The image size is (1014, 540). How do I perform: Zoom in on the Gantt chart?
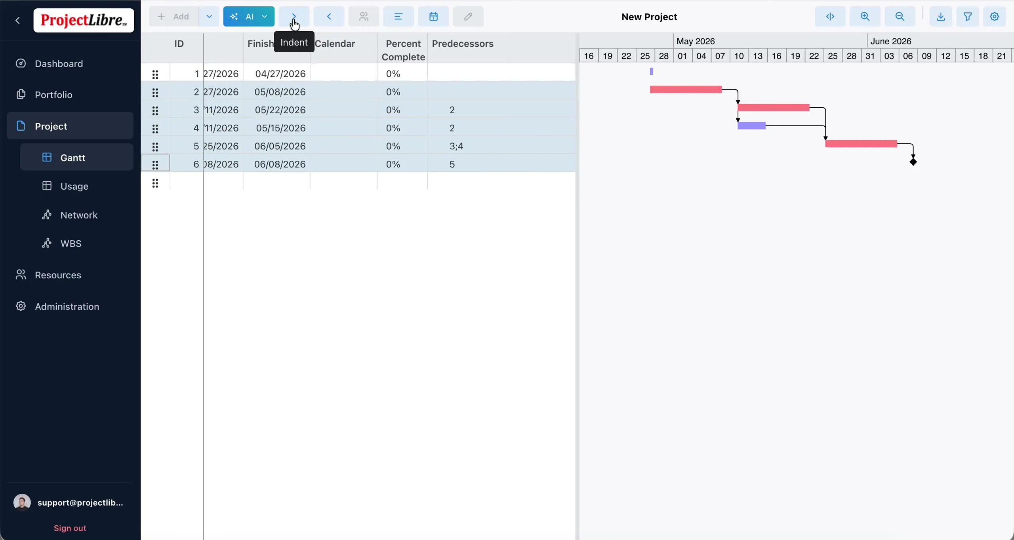(865, 17)
